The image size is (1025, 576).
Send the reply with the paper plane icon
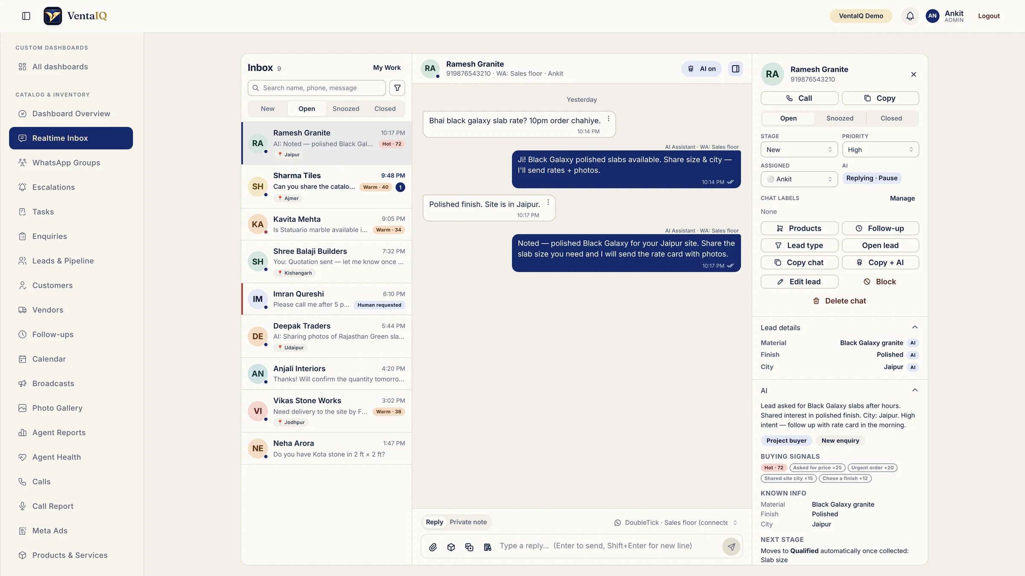(x=731, y=547)
